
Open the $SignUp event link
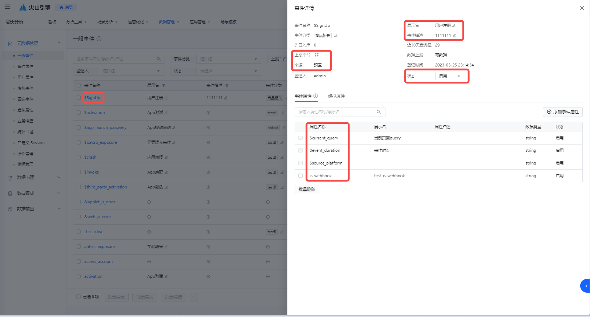(92, 98)
